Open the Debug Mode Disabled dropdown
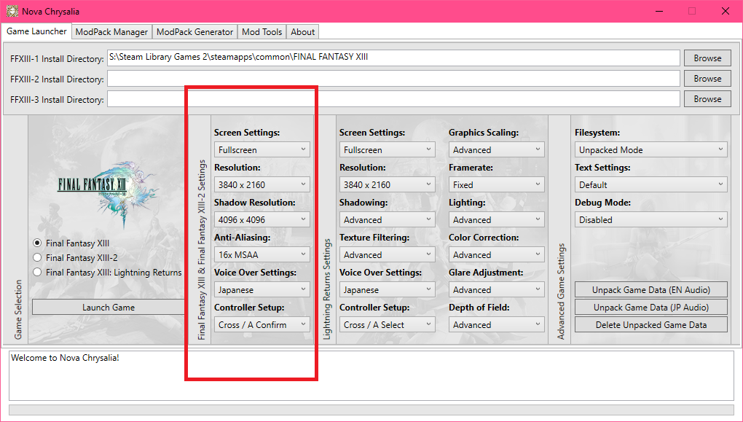This screenshot has height=422, width=743. point(651,220)
